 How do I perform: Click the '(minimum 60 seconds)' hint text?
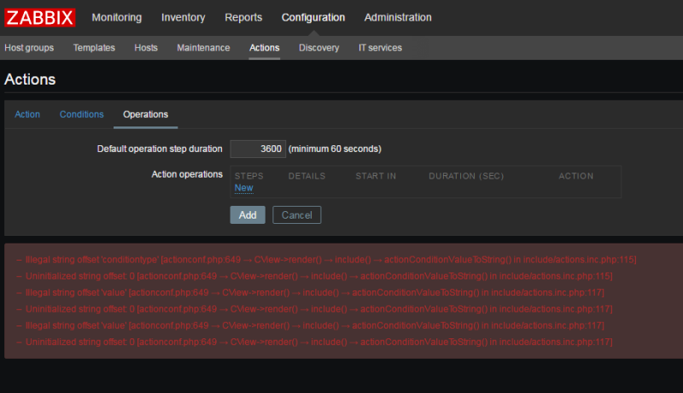click(335, 149)
